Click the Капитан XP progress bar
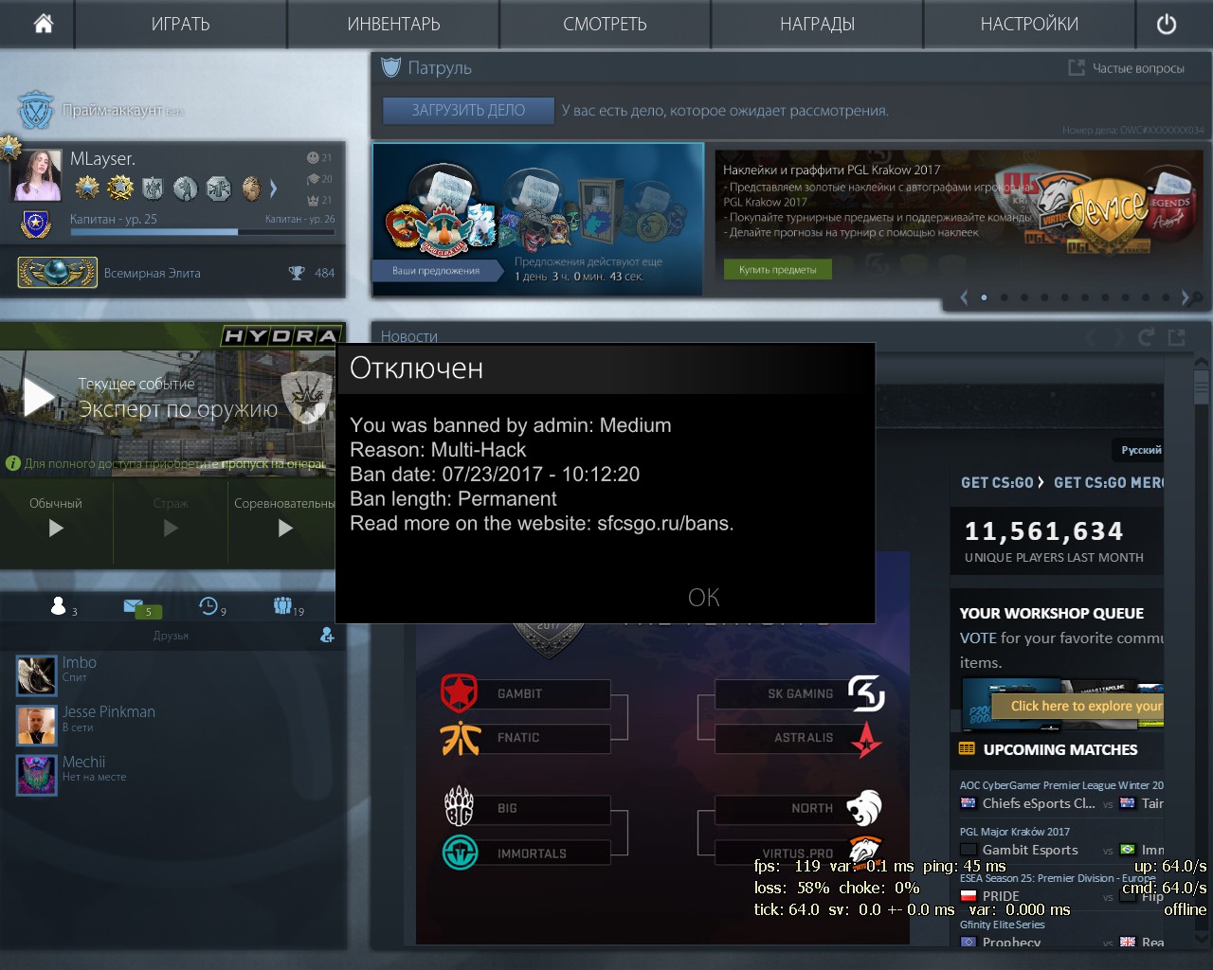This screenshot has height=970, width=1213. (202, 231)
